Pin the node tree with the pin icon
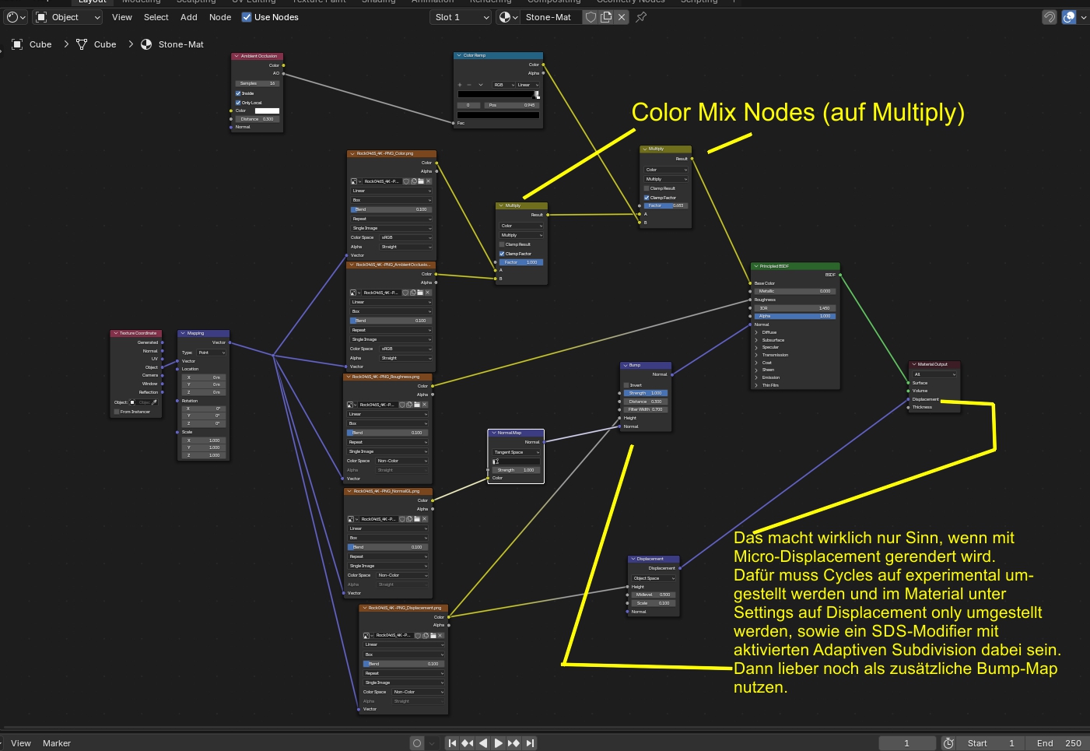Image resolution: width=1090 pixels, height=751 pixels. pyautogui.click(x=641, y=17)
